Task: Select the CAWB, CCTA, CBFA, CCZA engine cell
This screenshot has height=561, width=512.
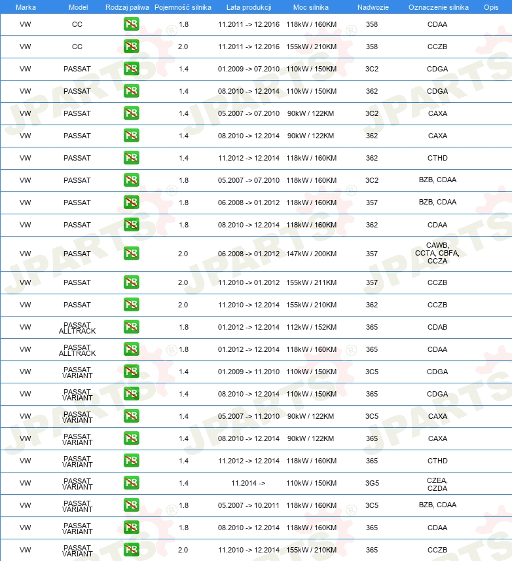Action: [x=437, y=253]
